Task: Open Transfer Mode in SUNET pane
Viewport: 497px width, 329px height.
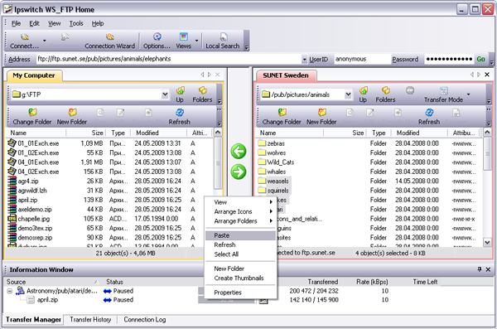Action: [x=443, y=94]
